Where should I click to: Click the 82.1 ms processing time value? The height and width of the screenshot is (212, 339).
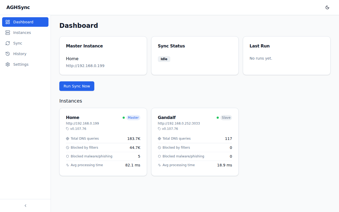tap(133, 165)
